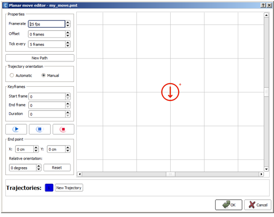Increase the Tick every frames value
Viewport: 274px width, 217px height.
68,42
